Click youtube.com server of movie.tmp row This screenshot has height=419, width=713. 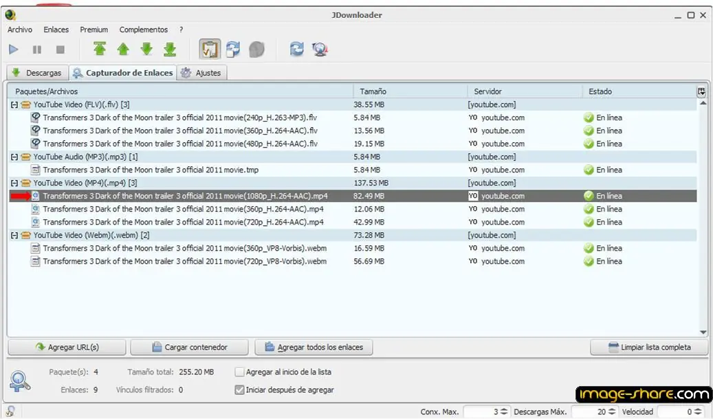click(x=503, y=170)
